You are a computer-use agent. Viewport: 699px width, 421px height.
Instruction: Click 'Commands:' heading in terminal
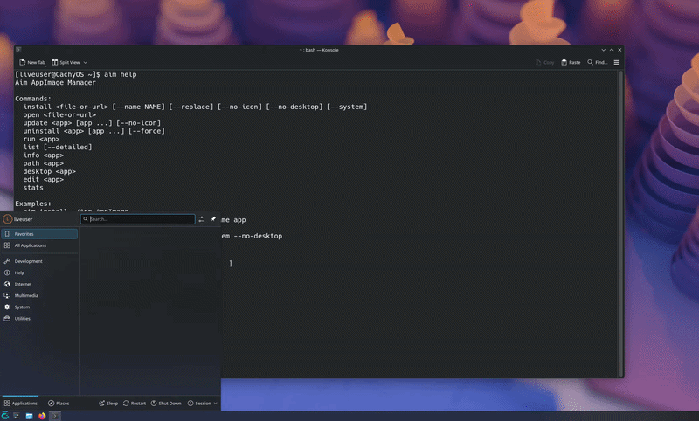tap(33, 99)
